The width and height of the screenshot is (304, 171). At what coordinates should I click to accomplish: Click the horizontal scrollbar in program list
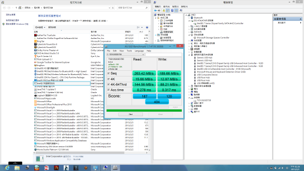point(79,153)
